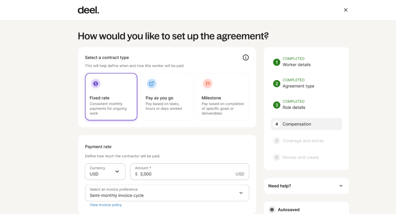Go to the Worker details step
This screenshot has height=214, width=396.
297,65
